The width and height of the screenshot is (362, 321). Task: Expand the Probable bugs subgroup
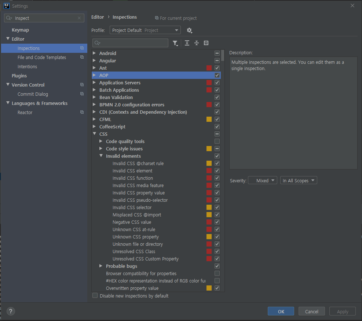(x=101, y=266)
